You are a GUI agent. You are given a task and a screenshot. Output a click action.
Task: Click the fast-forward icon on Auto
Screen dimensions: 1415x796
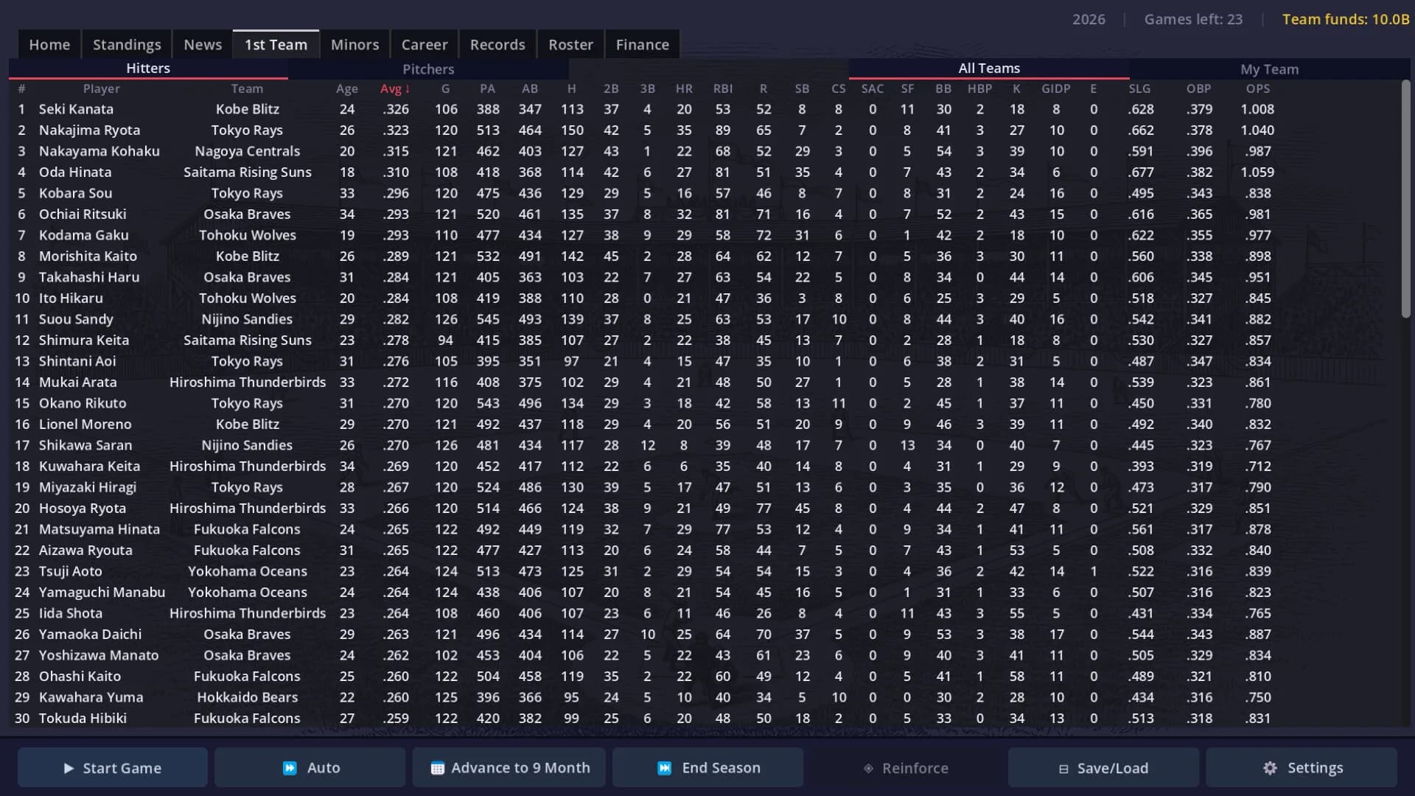tap(290, 768)
